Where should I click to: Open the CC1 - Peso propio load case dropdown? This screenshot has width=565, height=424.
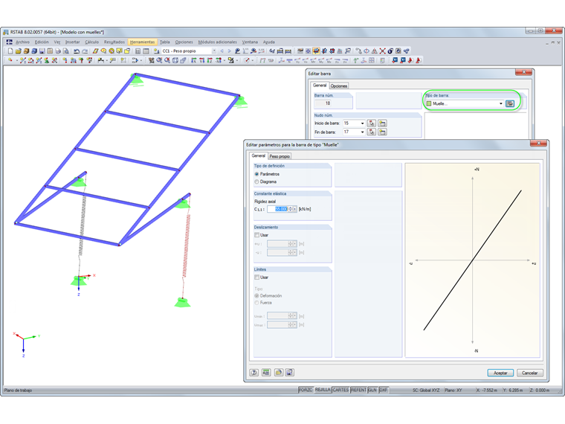[x=214, y=51]
